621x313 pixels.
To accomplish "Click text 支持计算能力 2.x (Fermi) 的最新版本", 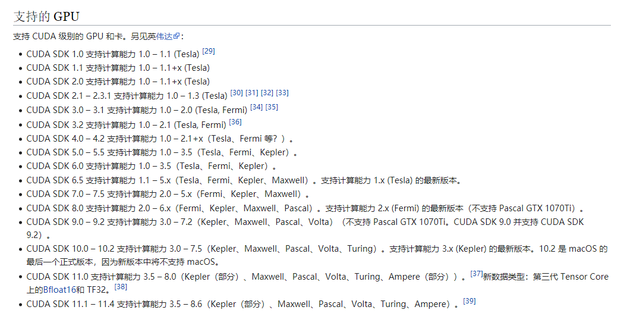I will [395, 209].
